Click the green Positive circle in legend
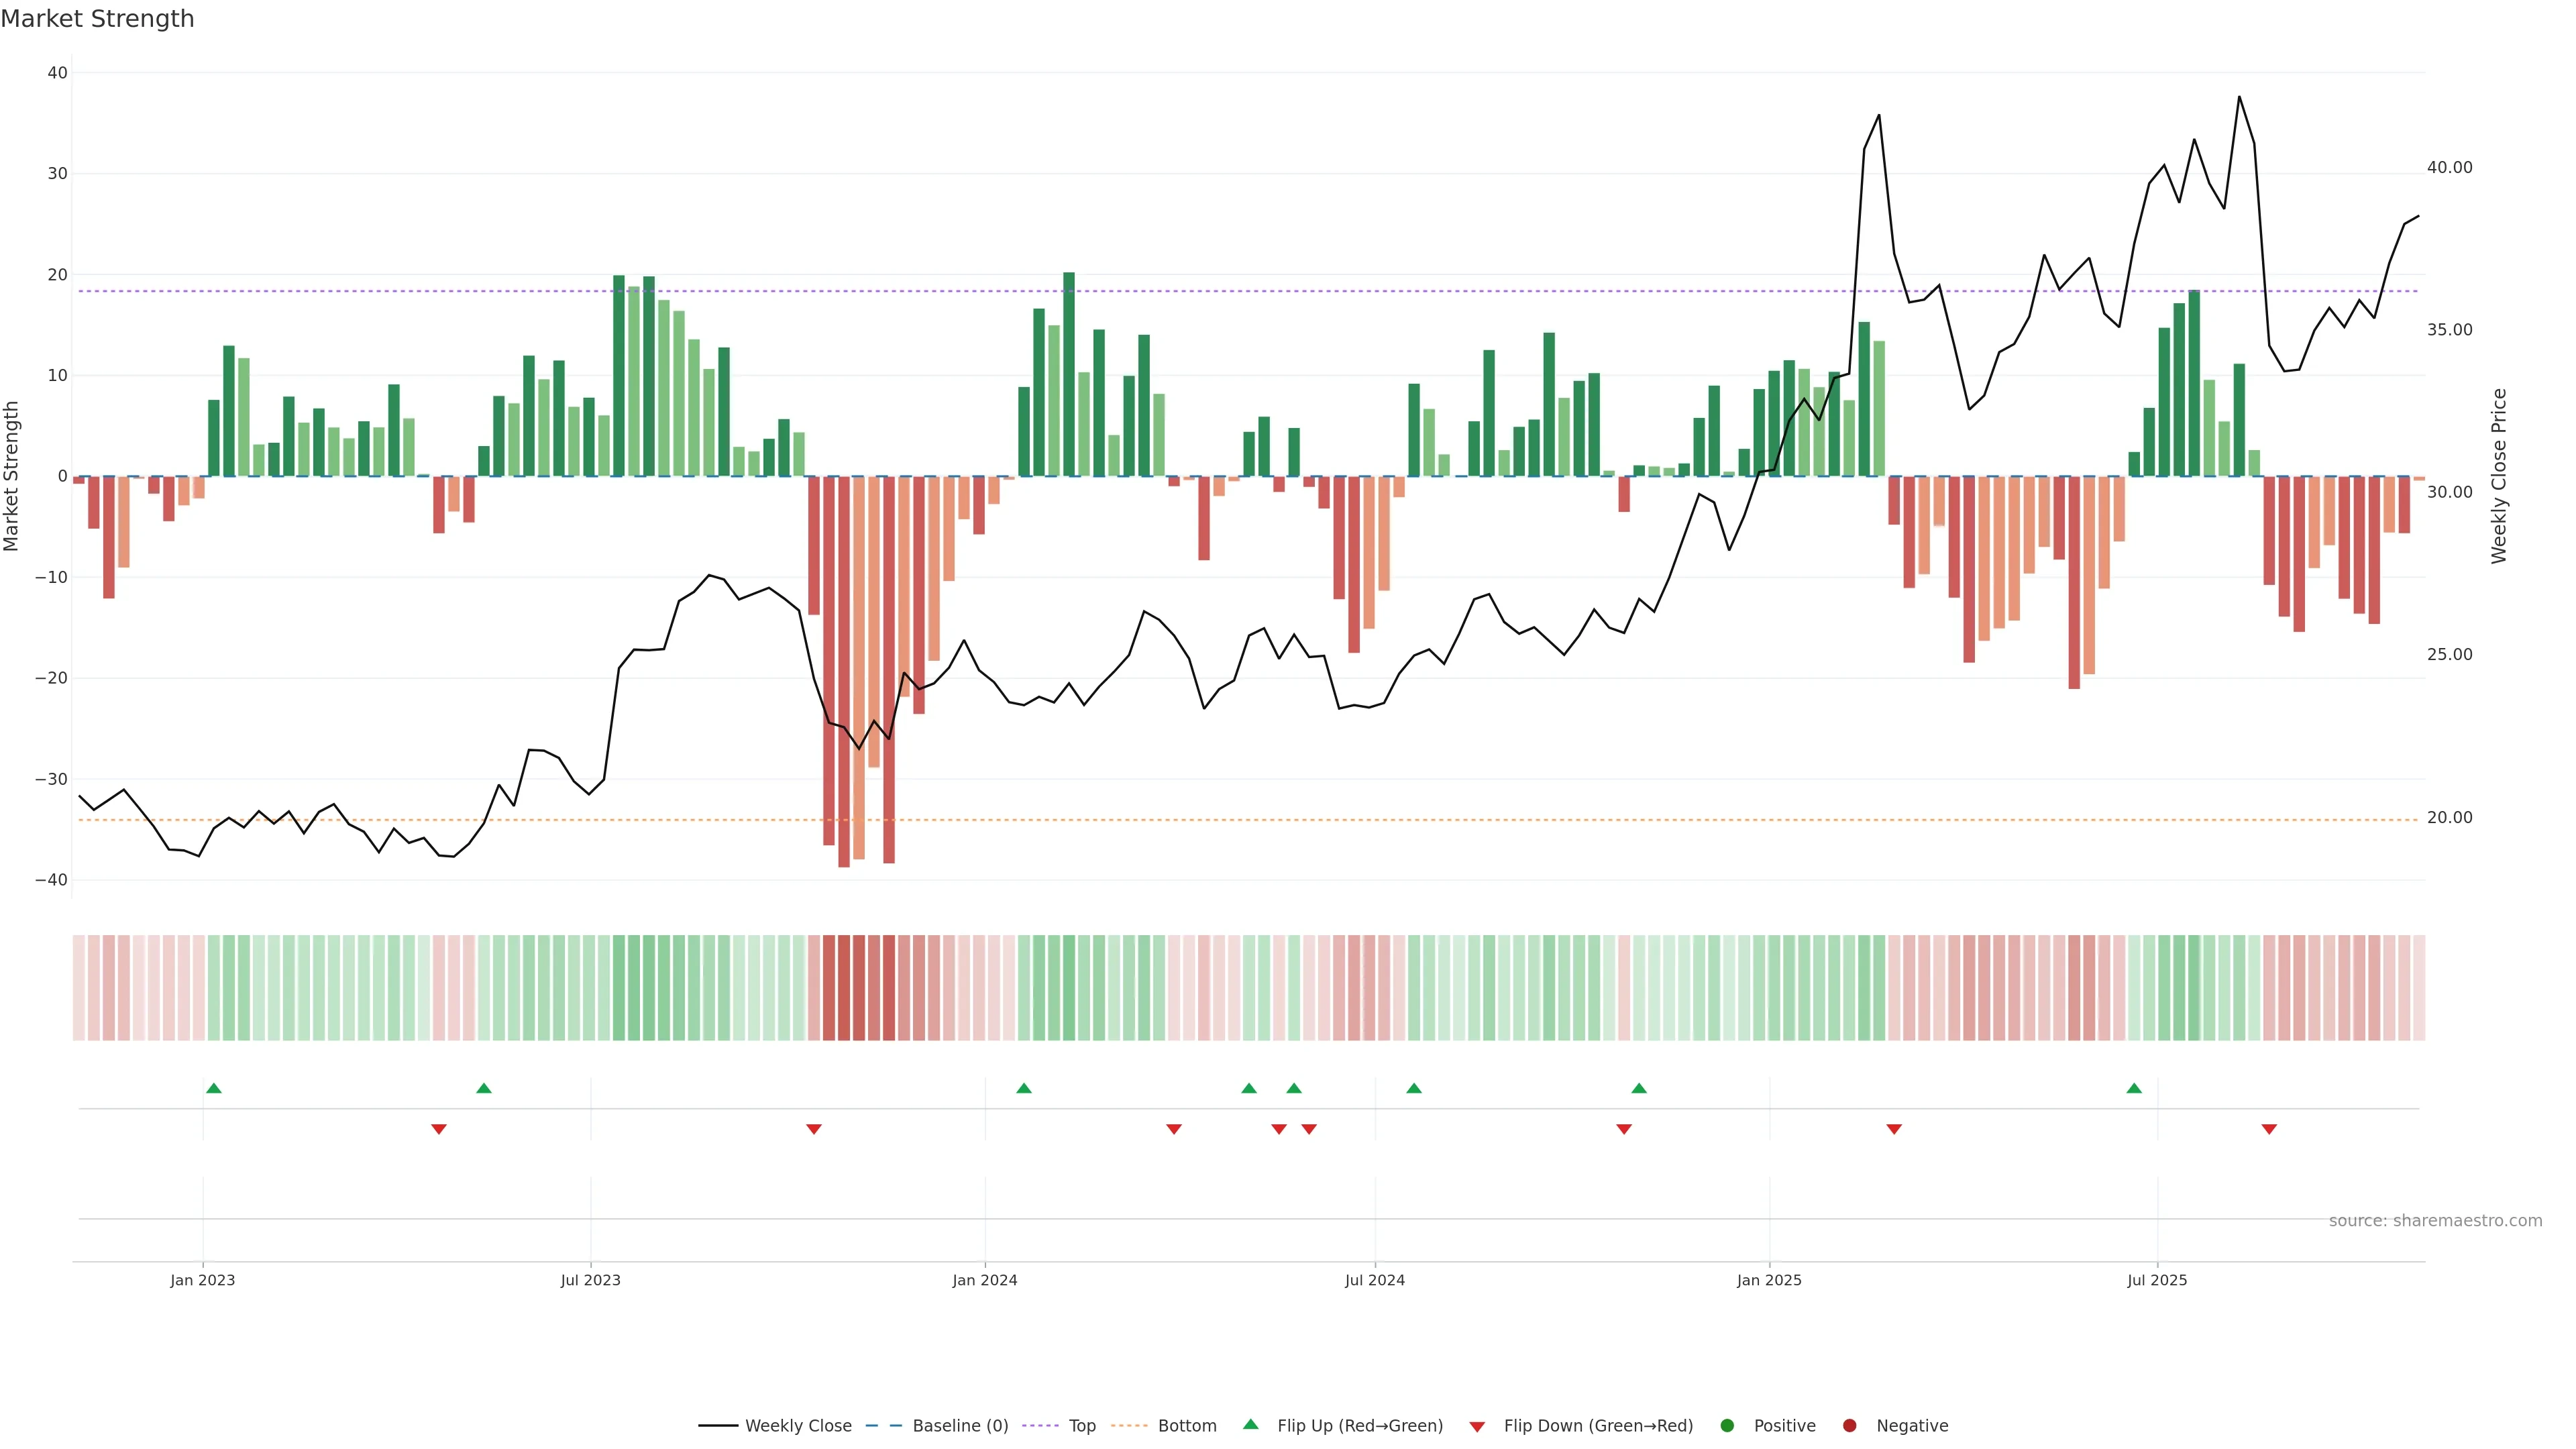Viewport: 2576px width, 1449px height. click(1727, 1426)
